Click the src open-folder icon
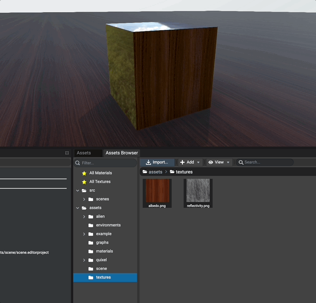 (84, 191)
